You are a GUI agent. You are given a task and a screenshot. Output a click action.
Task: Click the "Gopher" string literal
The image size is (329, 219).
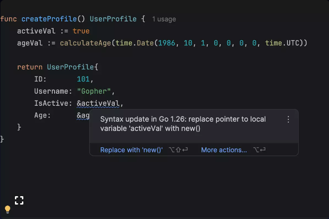[94, 91]
